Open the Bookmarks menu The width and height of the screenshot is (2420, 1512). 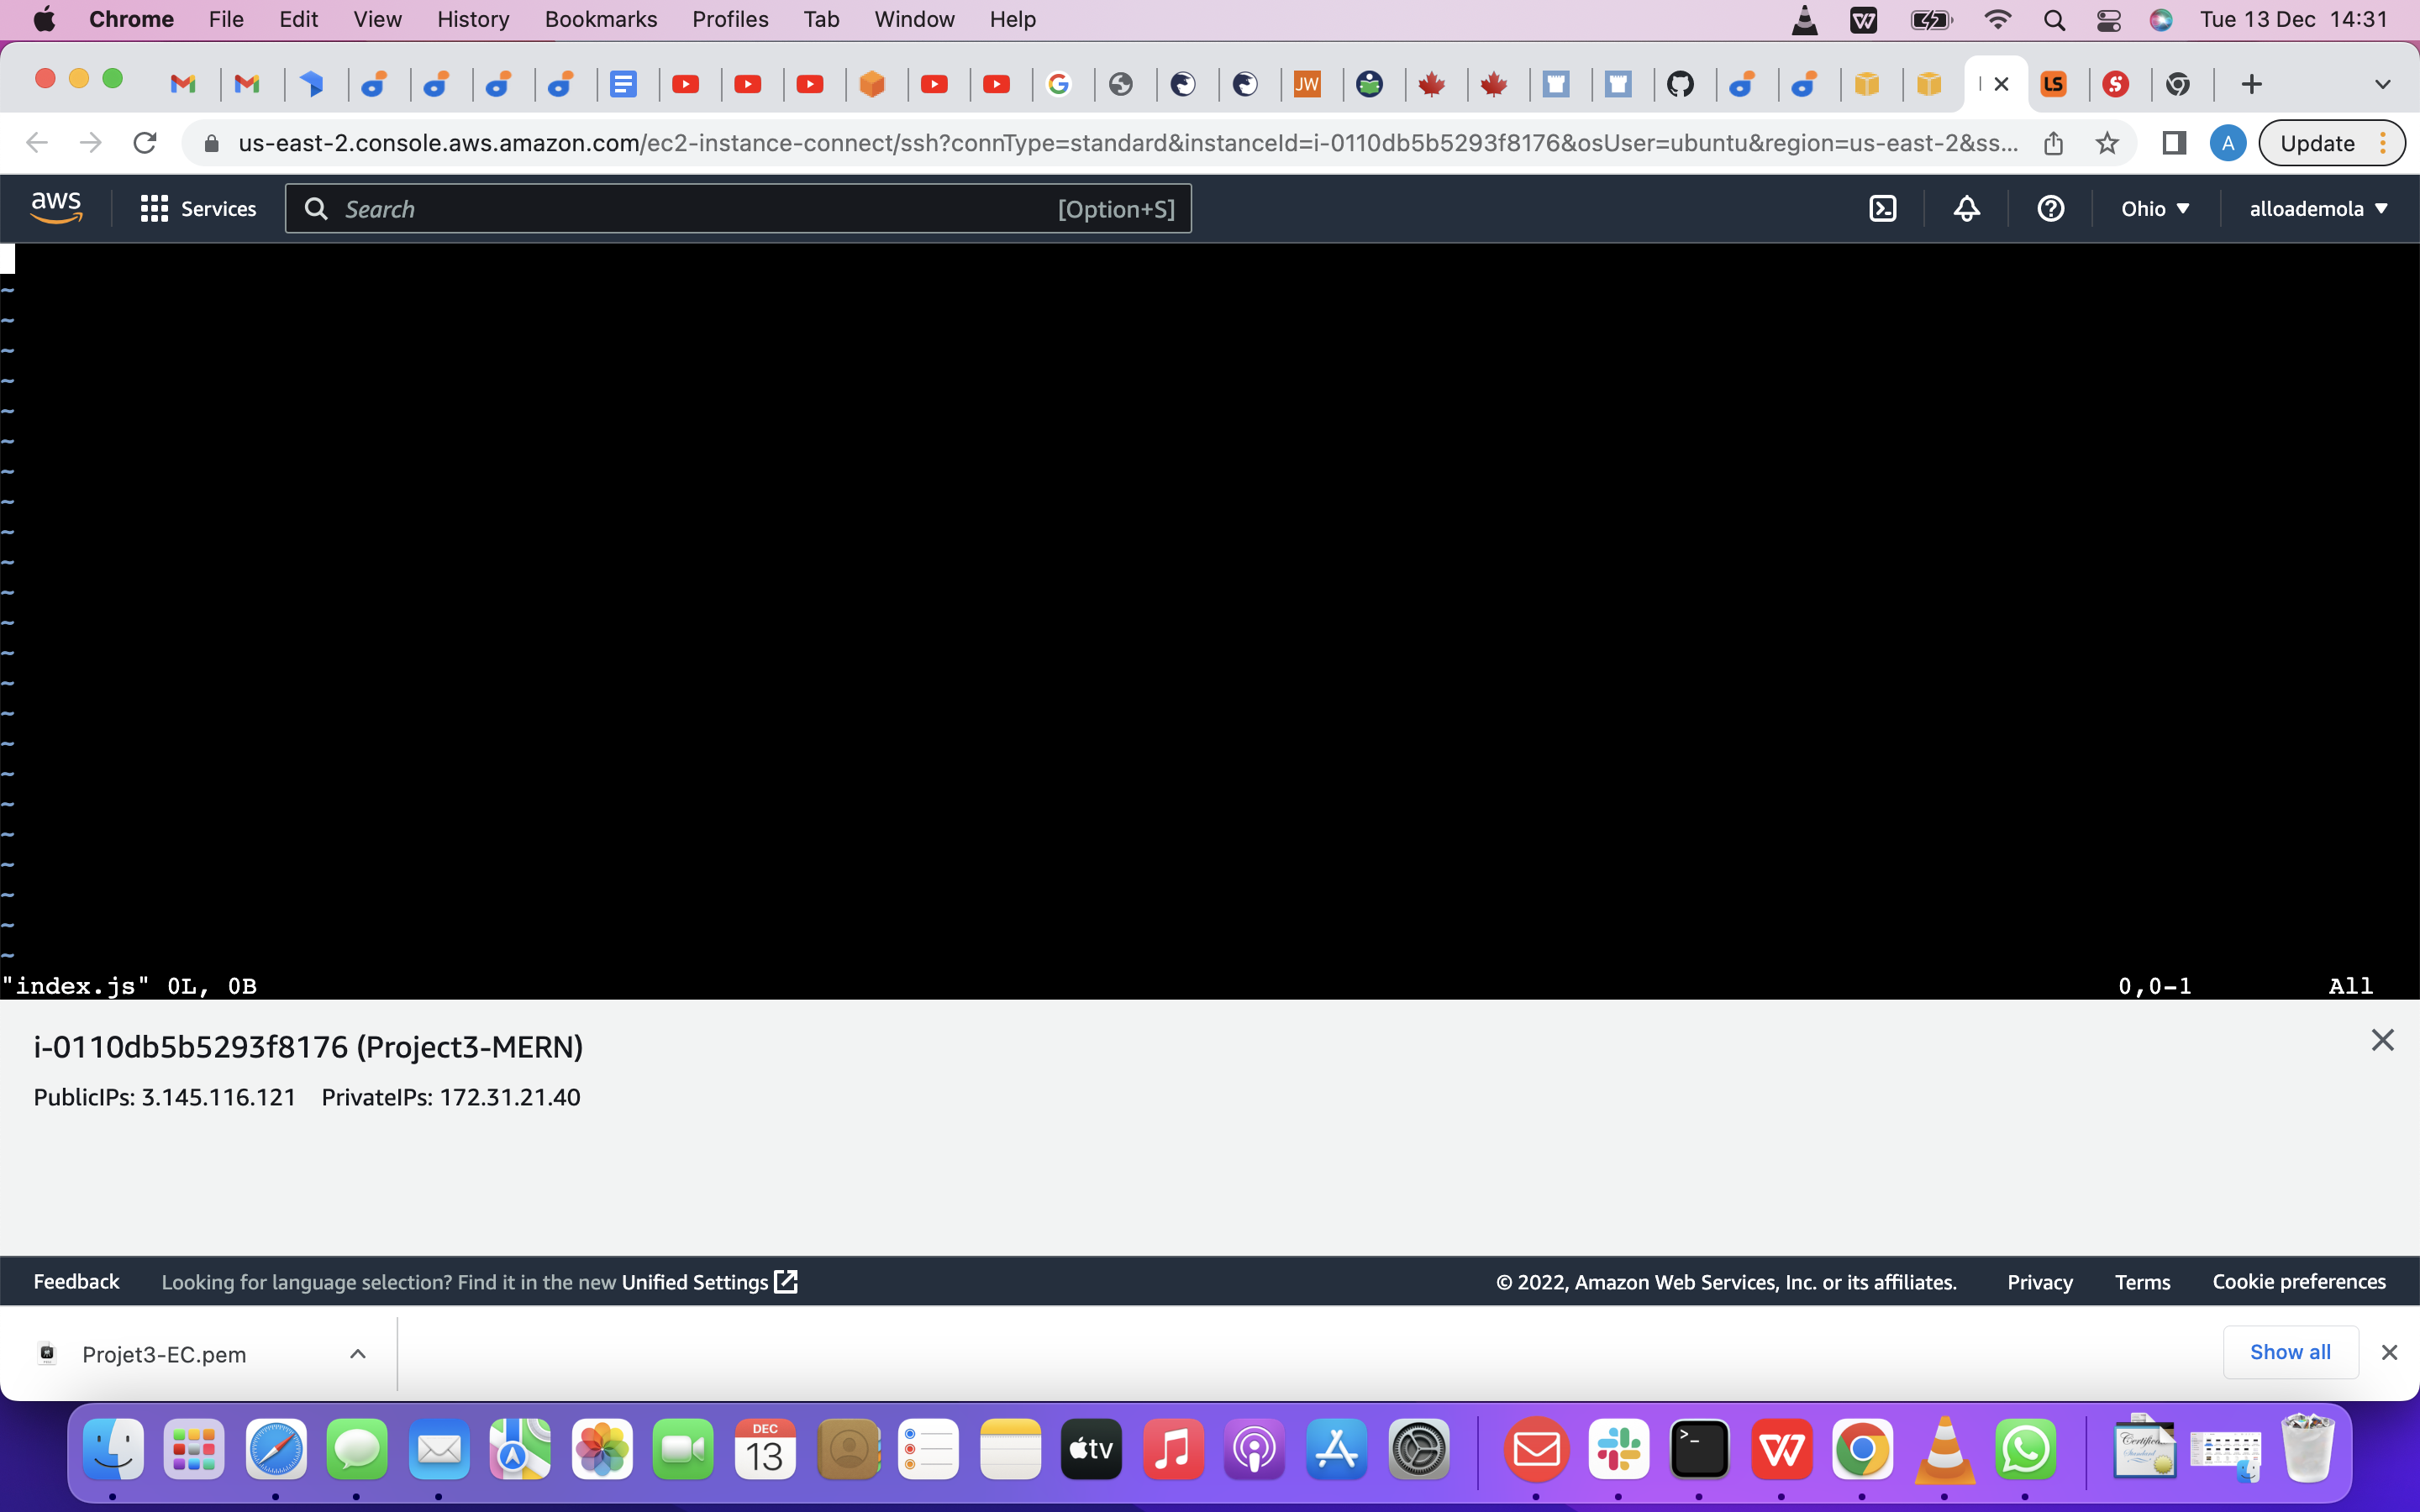(600, 19)
